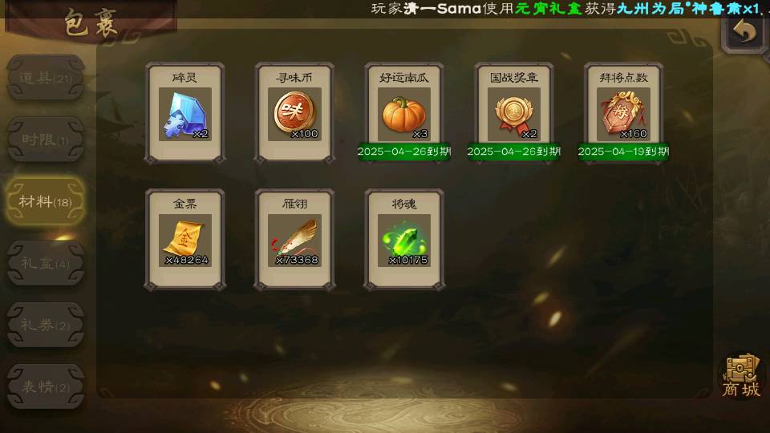
Task: Tap the player name 清一Sama in announcement
Action: click(x=442, y=8)
